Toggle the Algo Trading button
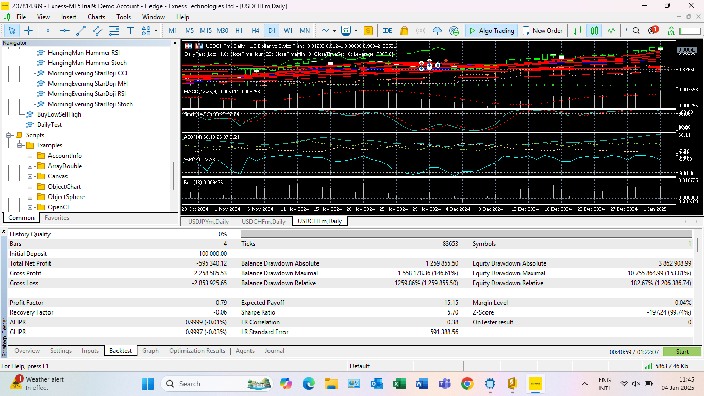This screenshot has height=396, width=704. (491, 31)
